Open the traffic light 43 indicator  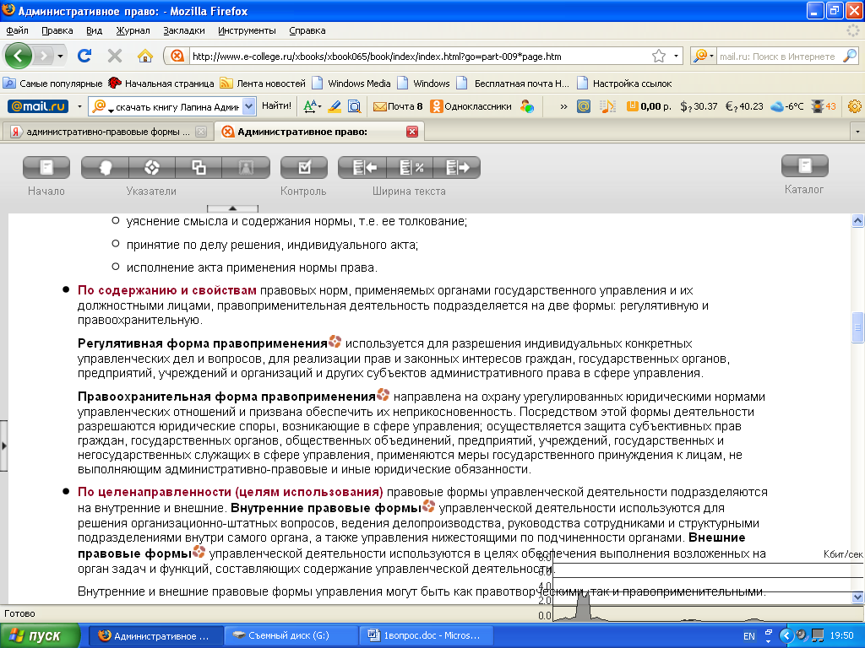[824, 106]
